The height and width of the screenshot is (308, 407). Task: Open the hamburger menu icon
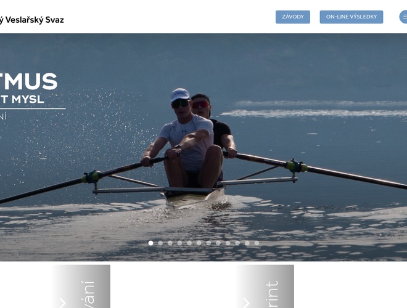(x=404, y=17)
